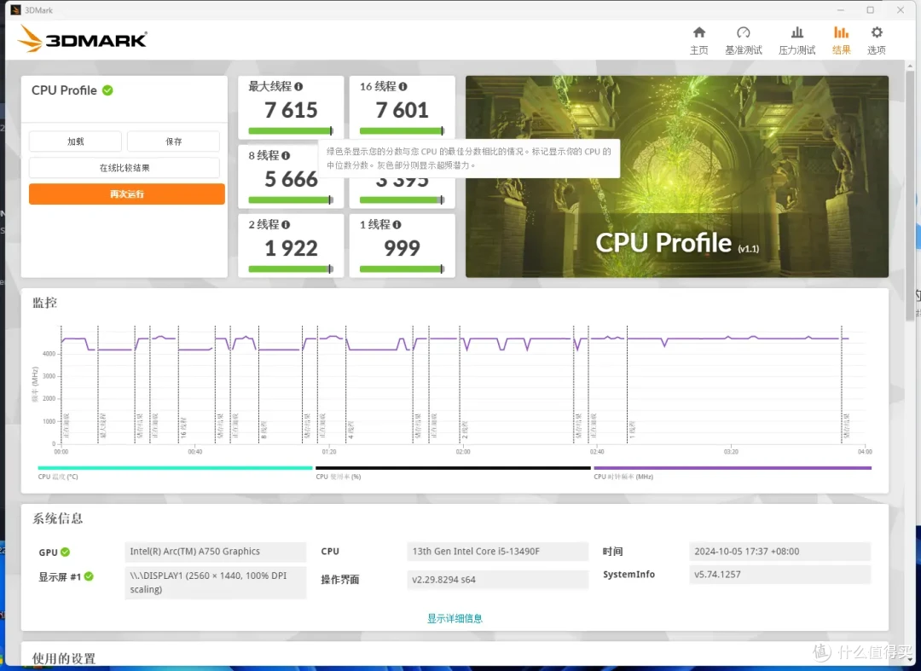Image resolution: width=921 pixels, height=671 pixels.
Task: Click the 最大线程 score bar
Action: click(x=291, y=131)
